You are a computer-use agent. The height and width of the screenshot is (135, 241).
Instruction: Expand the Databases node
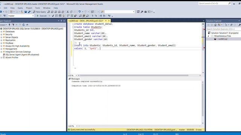pyautogui.click(x=2, y=31)
